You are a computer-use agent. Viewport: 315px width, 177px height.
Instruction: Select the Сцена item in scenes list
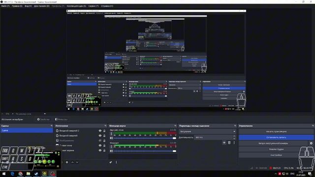[x=27, y=130]
